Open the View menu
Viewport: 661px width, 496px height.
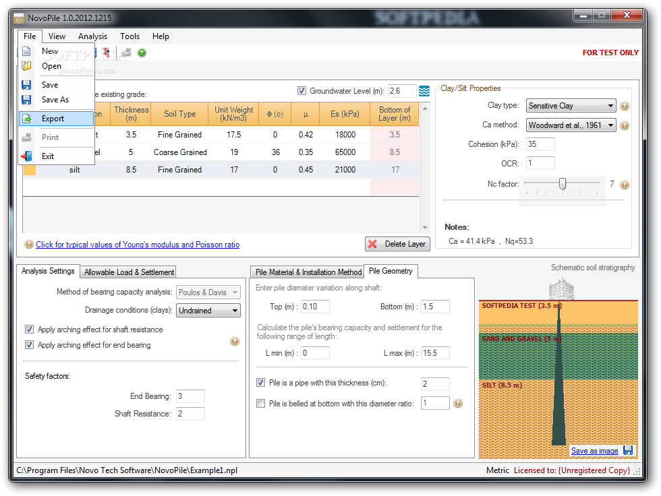click(57, 36)
